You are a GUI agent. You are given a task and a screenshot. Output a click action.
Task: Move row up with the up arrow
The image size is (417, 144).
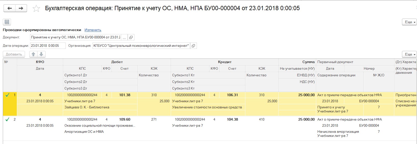(33, 54)
